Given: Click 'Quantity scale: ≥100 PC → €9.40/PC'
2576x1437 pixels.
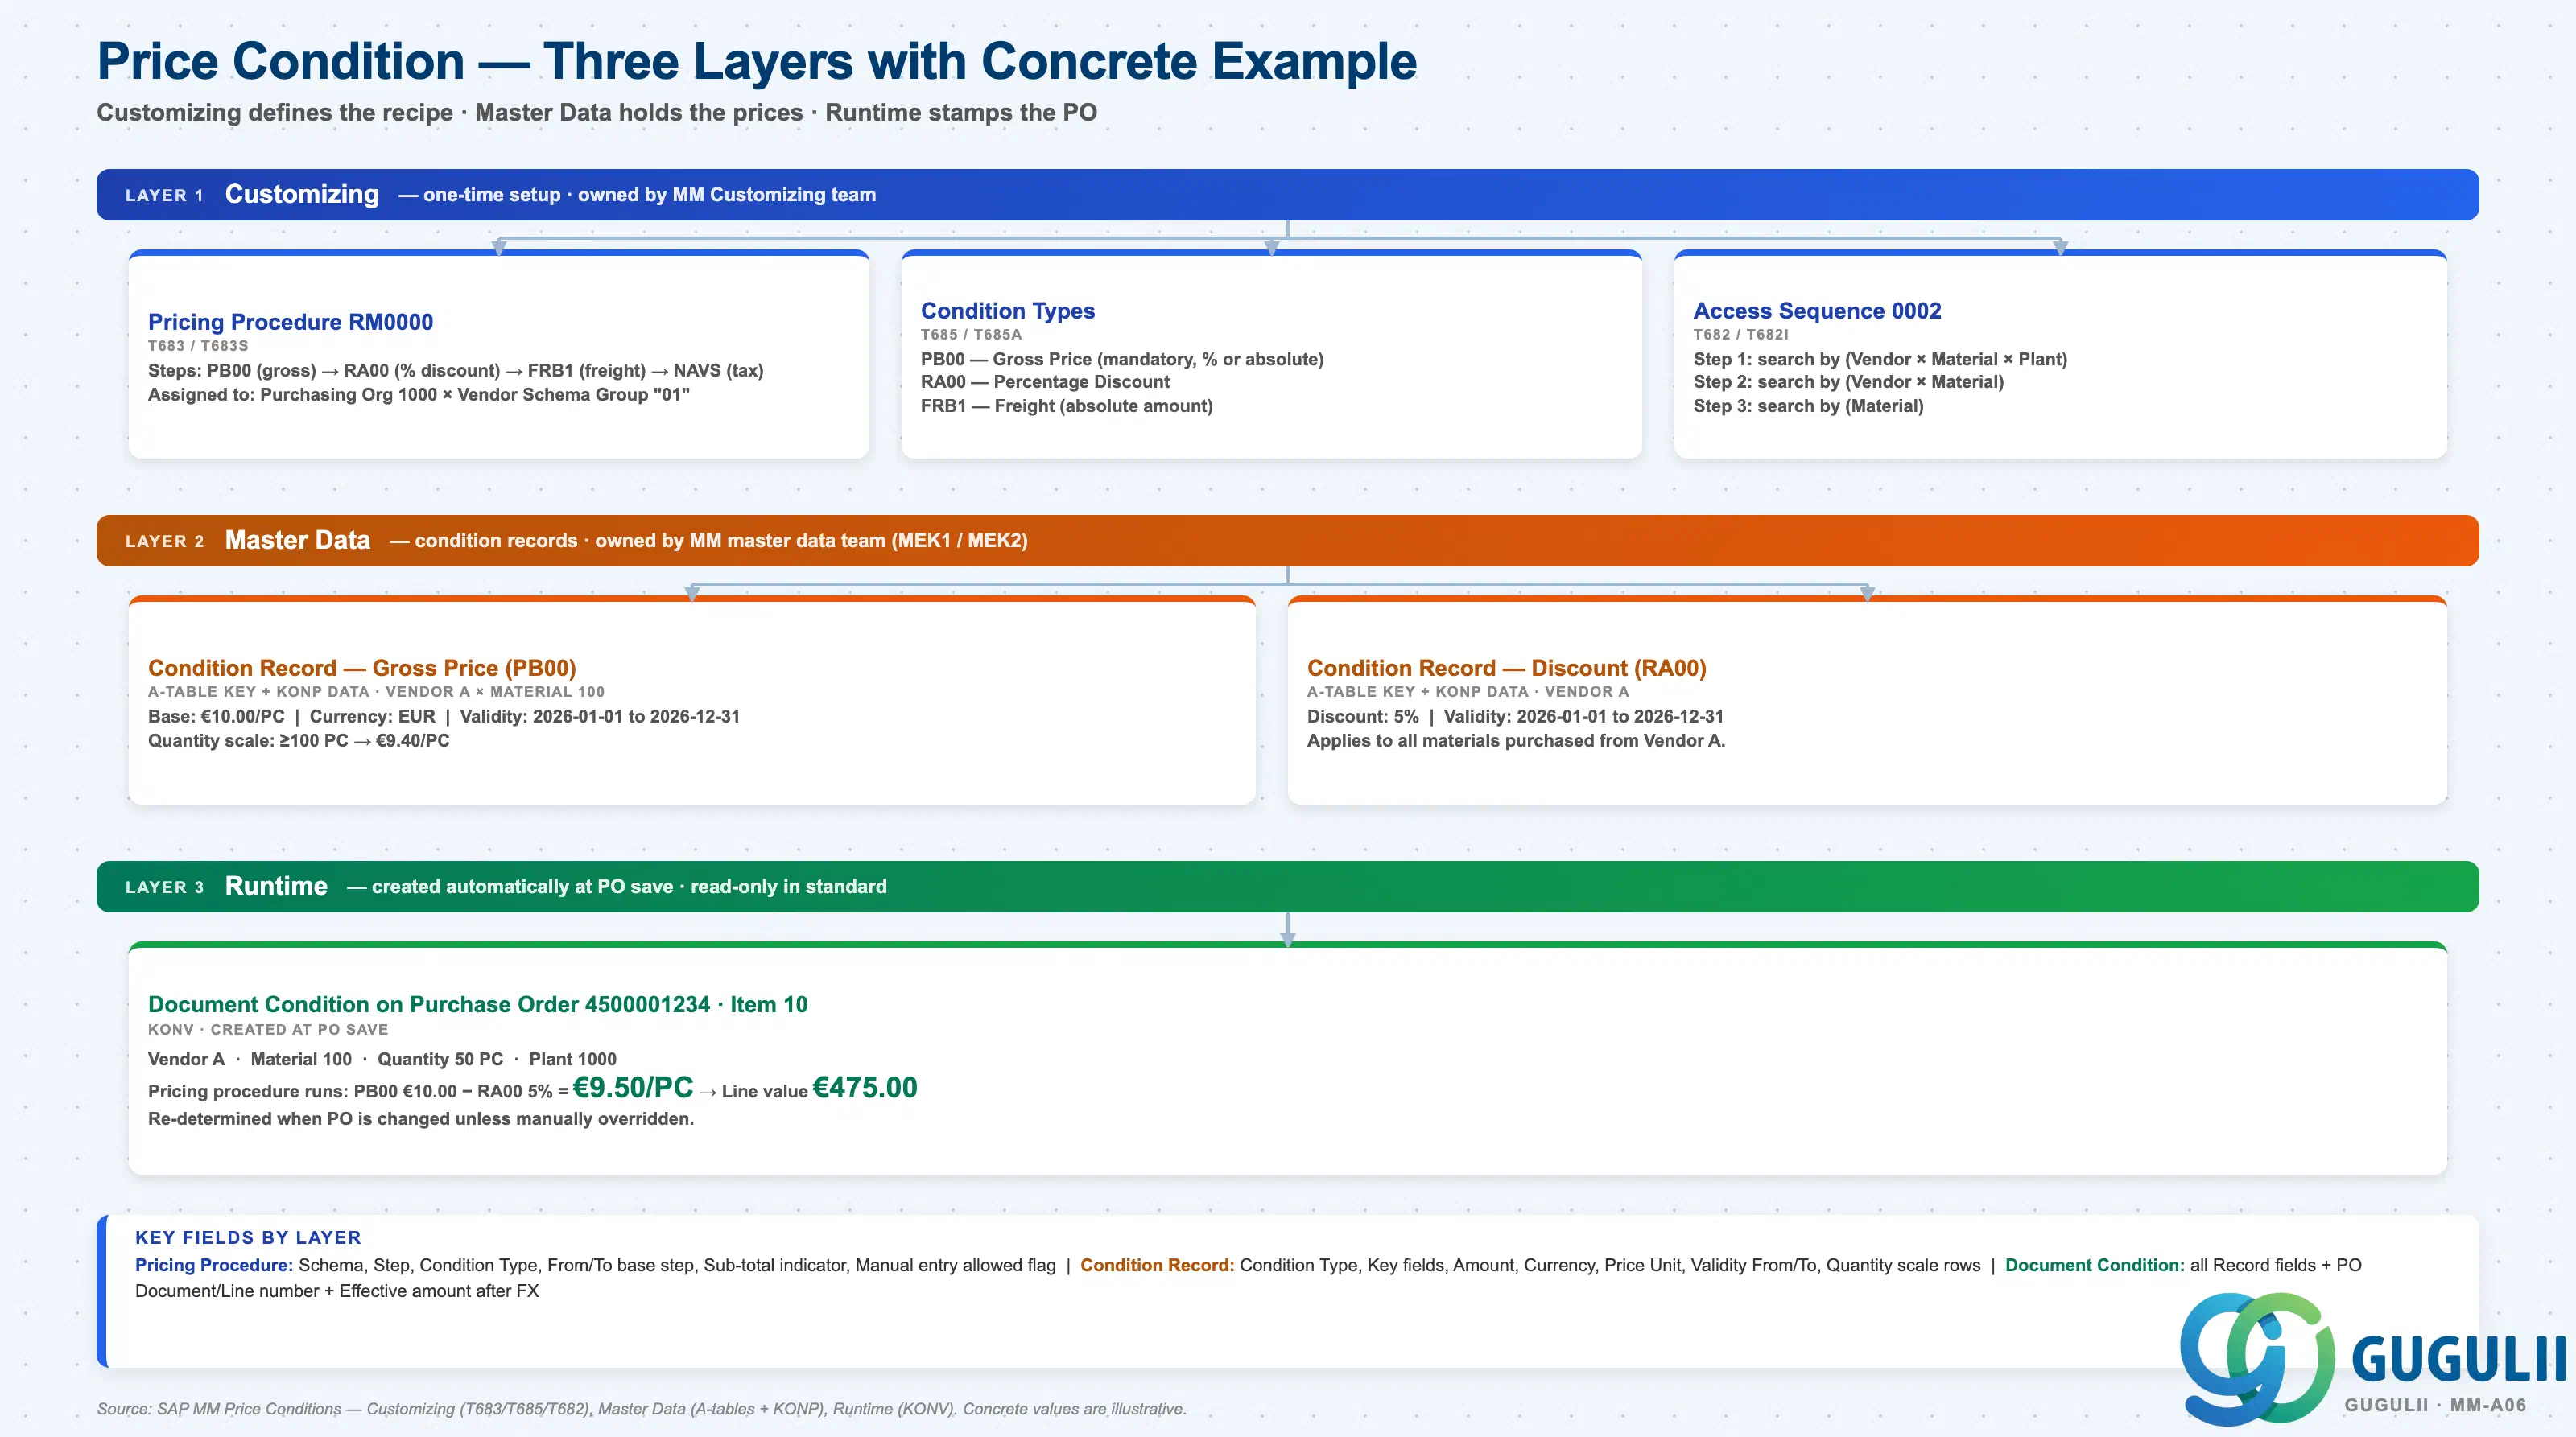Looking at the screenshot, I should [x=299, y=740].
